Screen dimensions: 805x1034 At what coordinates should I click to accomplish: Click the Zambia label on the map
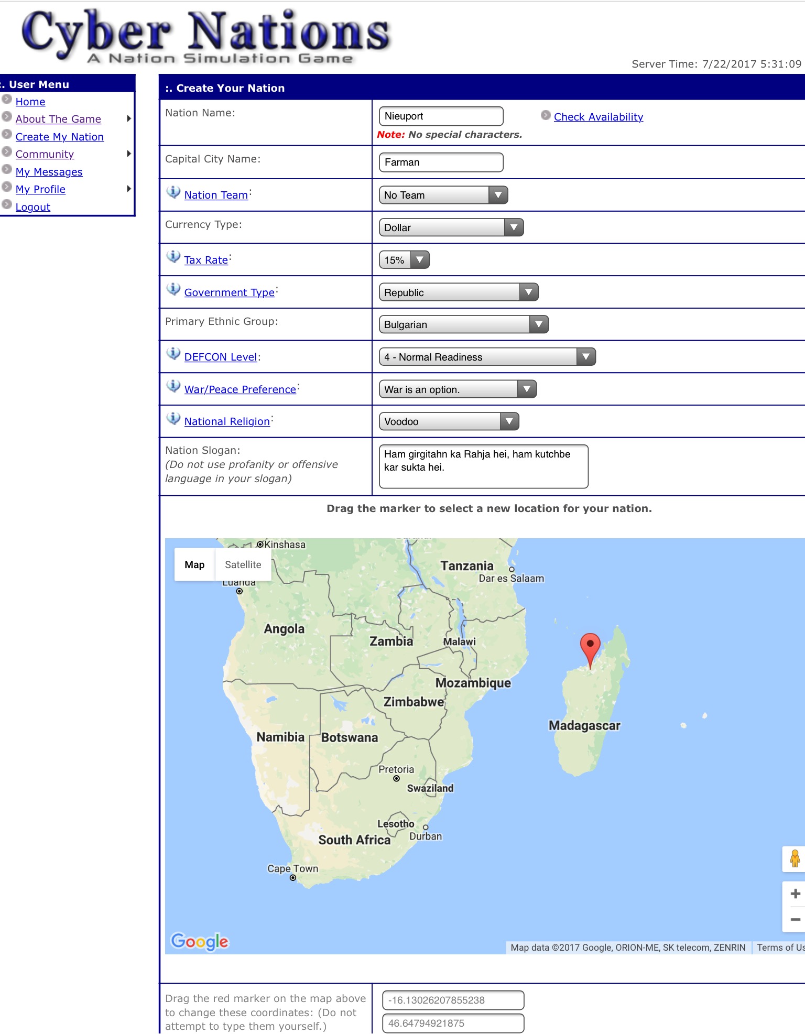(391, 641)
